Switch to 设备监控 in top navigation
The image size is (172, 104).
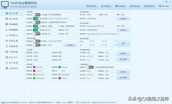(x=120, y=6)
